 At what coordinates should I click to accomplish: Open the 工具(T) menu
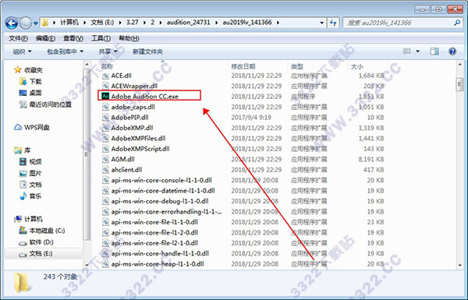click(101, 38)
